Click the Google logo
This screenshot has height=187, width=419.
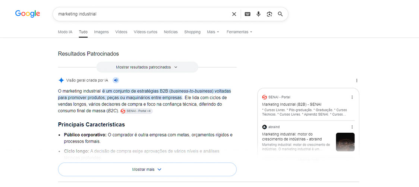(x=28, y=14)
